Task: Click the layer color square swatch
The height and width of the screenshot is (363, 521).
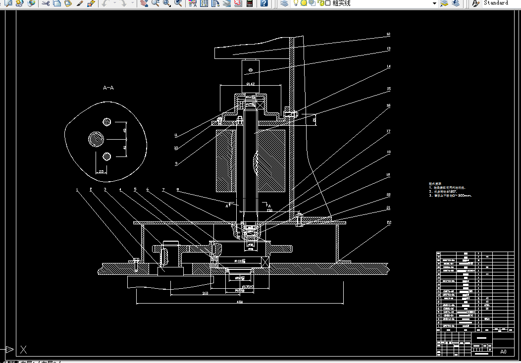Action: coord(328,3)
